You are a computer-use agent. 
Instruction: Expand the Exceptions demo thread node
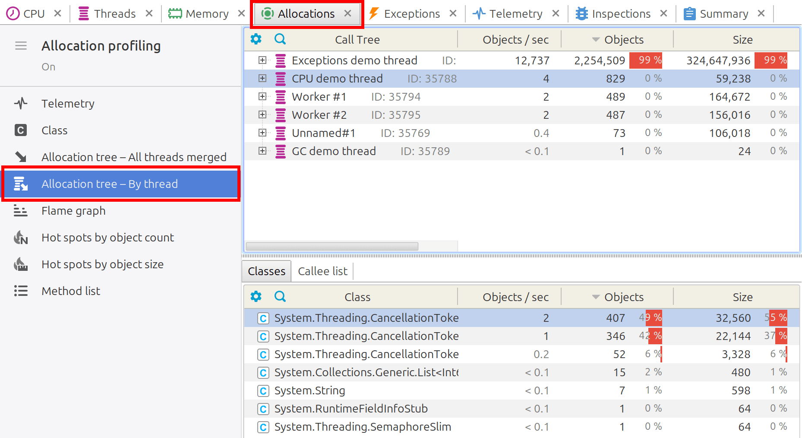pos(262,60)
